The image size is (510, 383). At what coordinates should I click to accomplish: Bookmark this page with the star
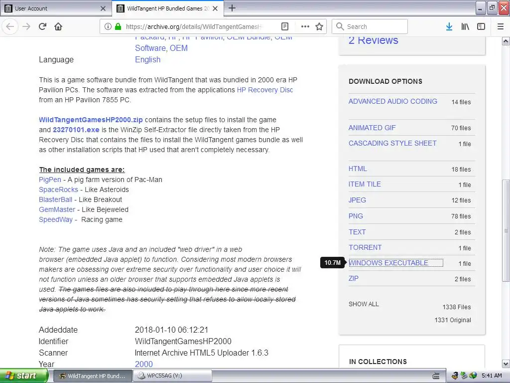coord(319,26)
